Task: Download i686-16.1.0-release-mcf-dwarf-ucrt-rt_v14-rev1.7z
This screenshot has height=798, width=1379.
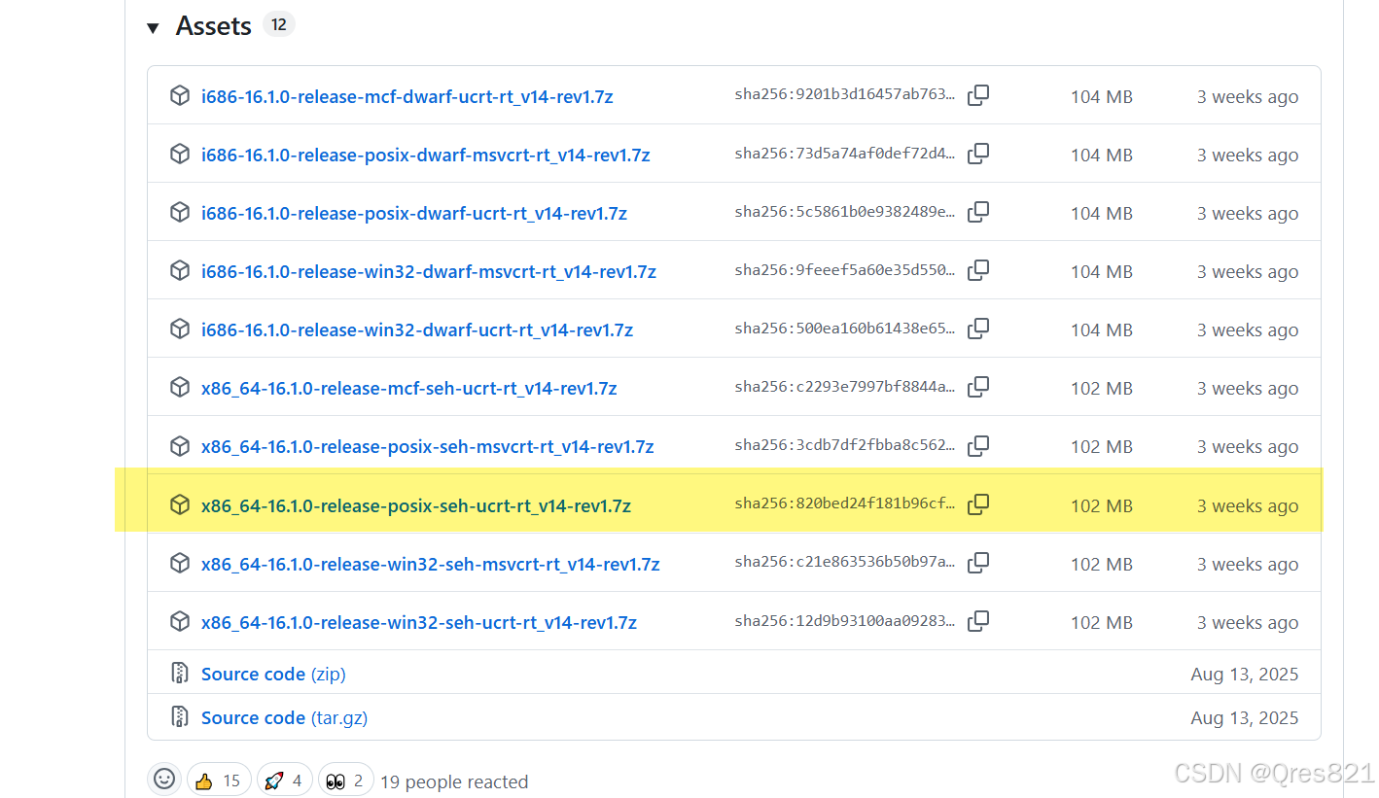Action: pyautogui.click(x=407, y=96)
